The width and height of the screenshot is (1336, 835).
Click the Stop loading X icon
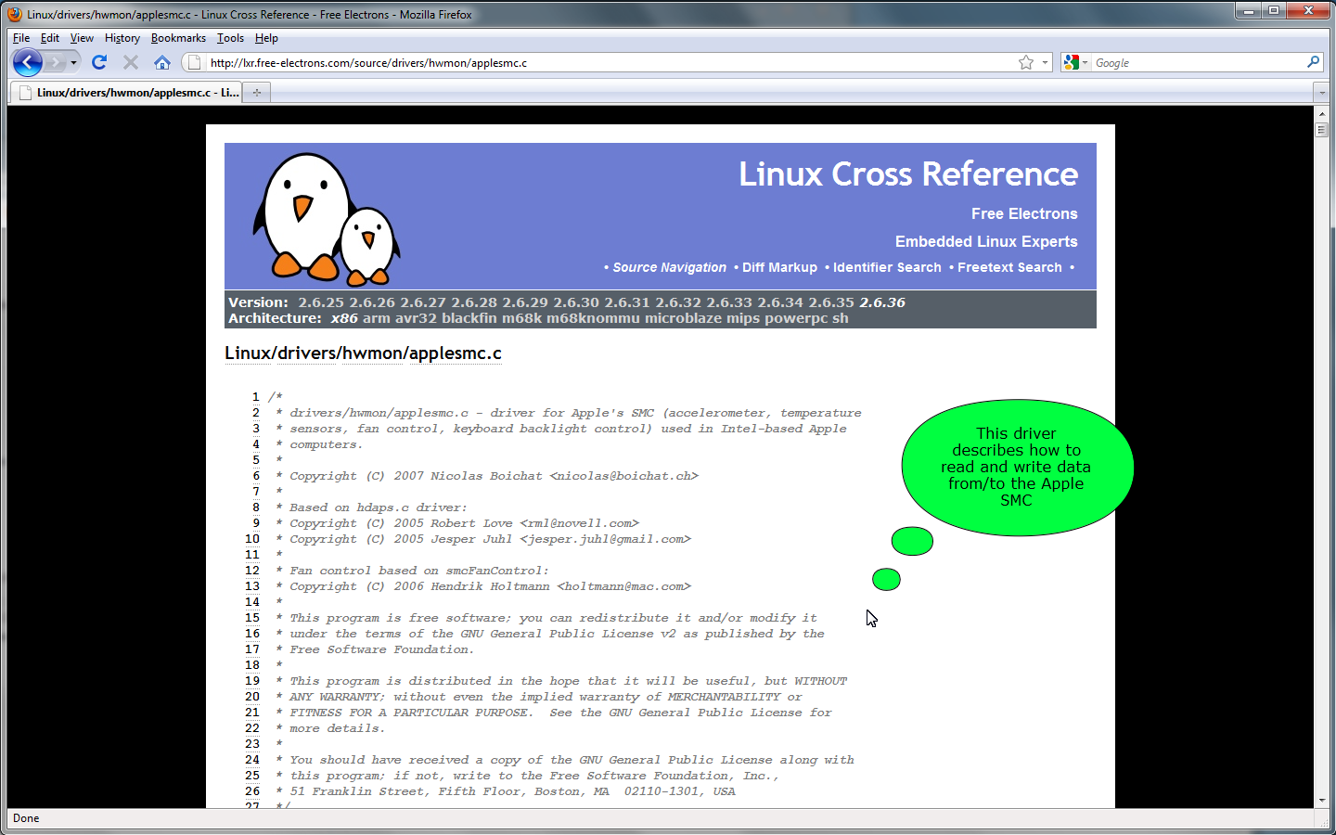pyautogui.click(x=131, y=62)
